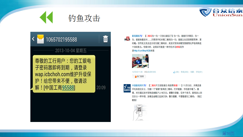
Task: Click 评论(91) comments link
Action: coord(199,72)
